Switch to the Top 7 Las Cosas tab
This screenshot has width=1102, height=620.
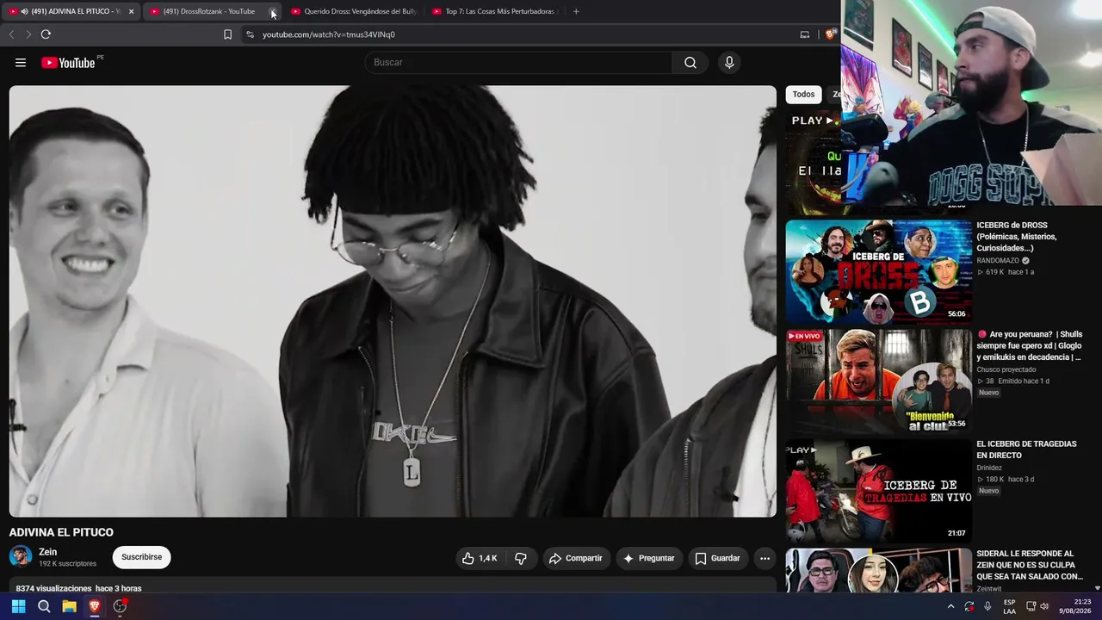(x=495, y=11)
